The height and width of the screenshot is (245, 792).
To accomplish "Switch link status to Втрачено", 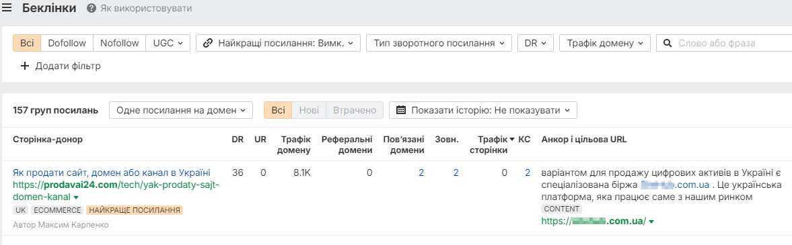I will pyautogui.click(x=355, y=110).
